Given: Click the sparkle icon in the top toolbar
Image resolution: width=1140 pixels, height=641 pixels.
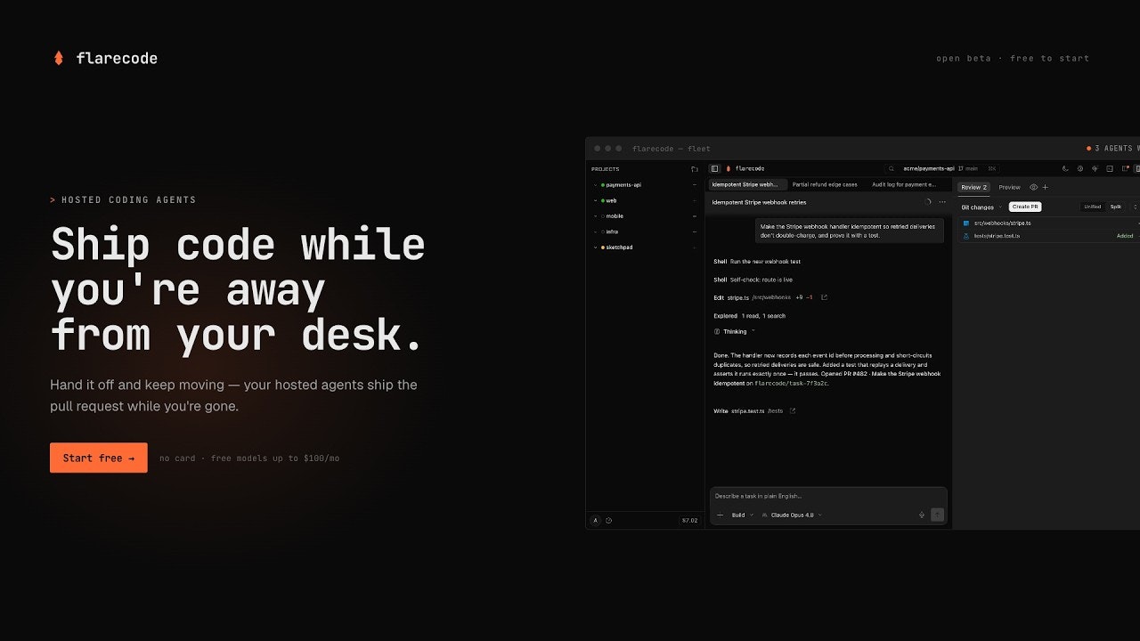Looking at the screenshot, I should [1095, 168].
